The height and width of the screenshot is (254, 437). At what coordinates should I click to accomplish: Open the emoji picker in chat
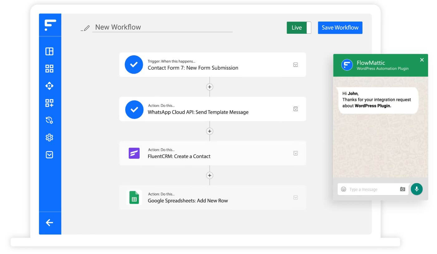[343, 189]
